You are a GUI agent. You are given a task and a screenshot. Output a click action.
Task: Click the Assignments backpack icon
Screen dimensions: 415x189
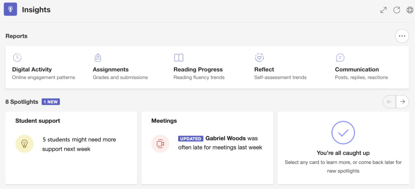(98, 58)
